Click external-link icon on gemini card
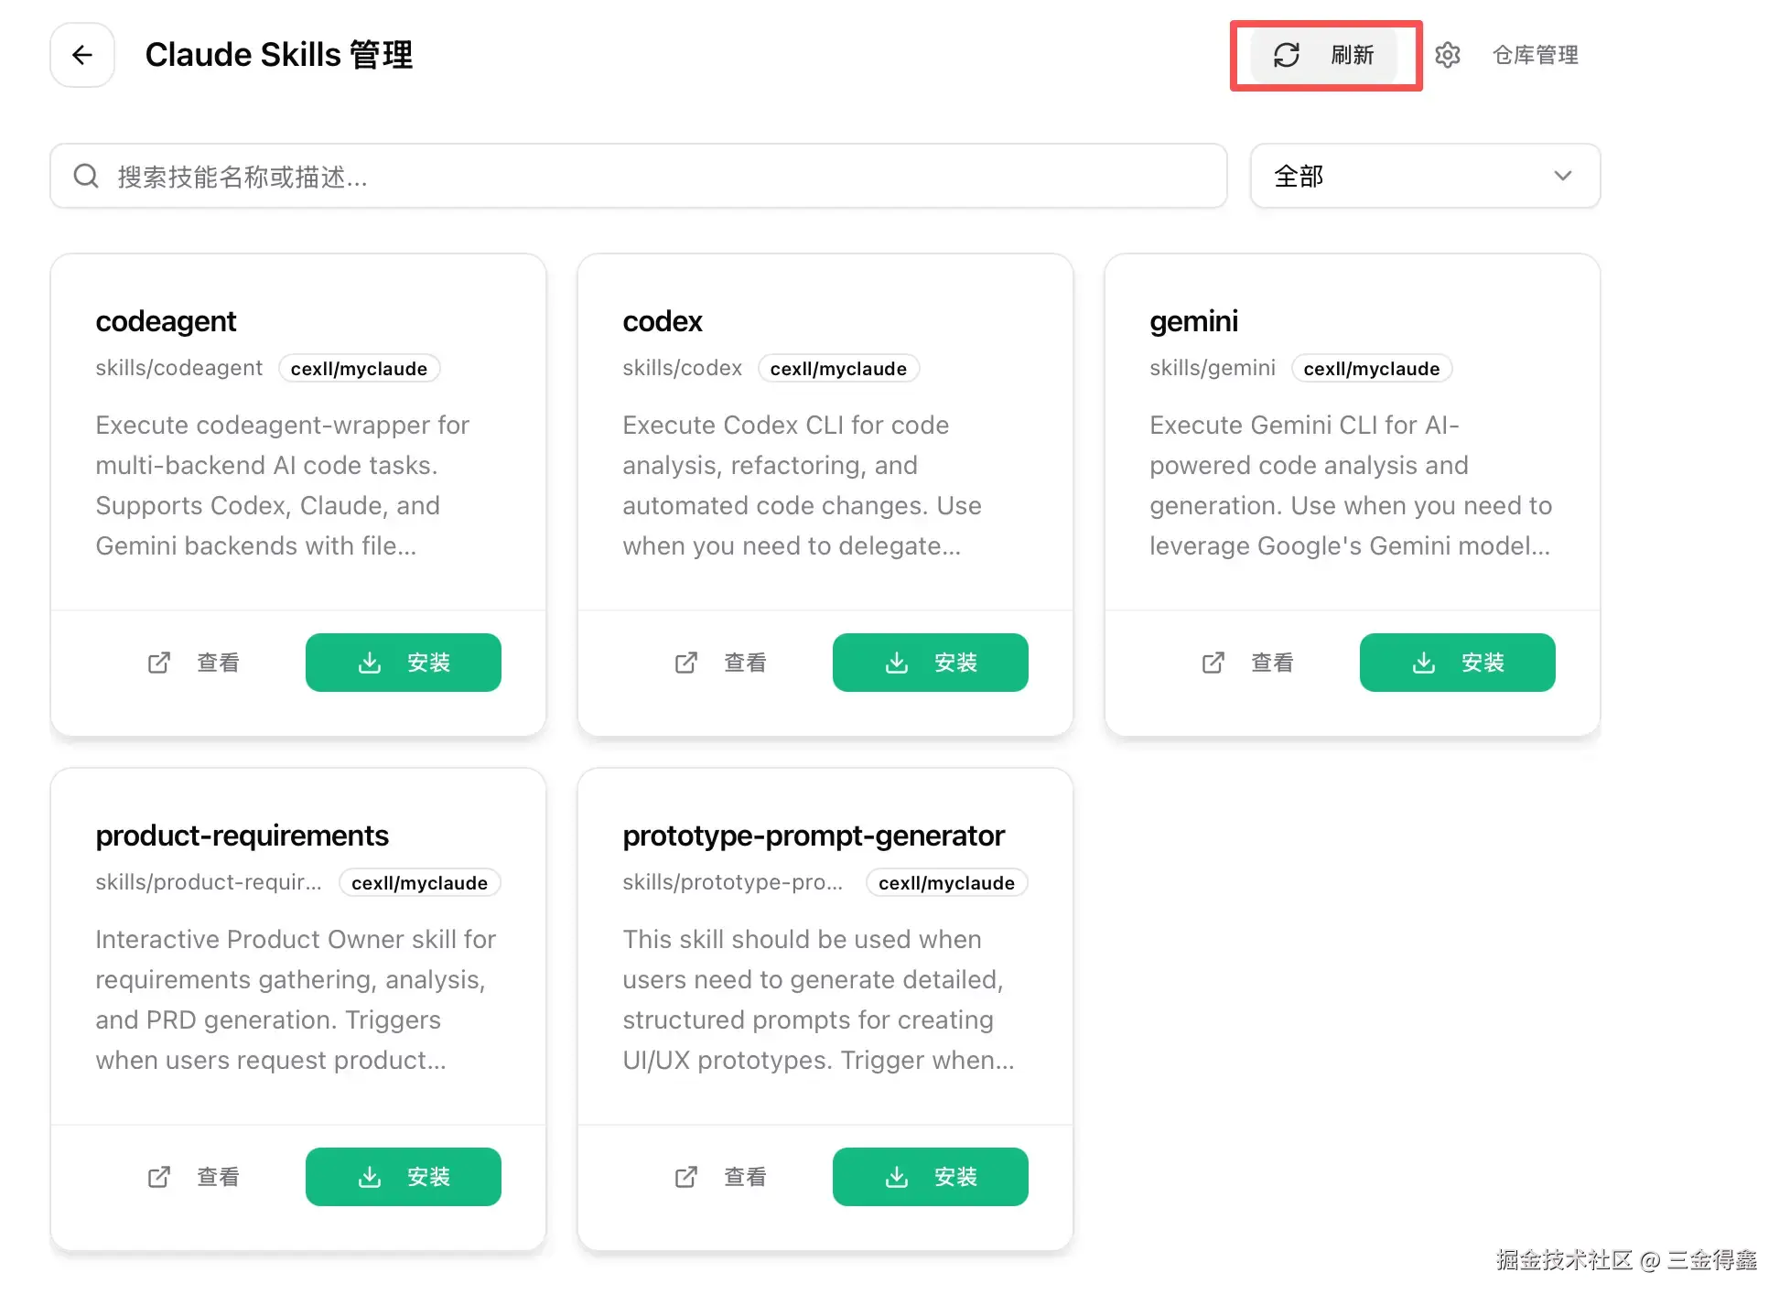 point(1213,663)
